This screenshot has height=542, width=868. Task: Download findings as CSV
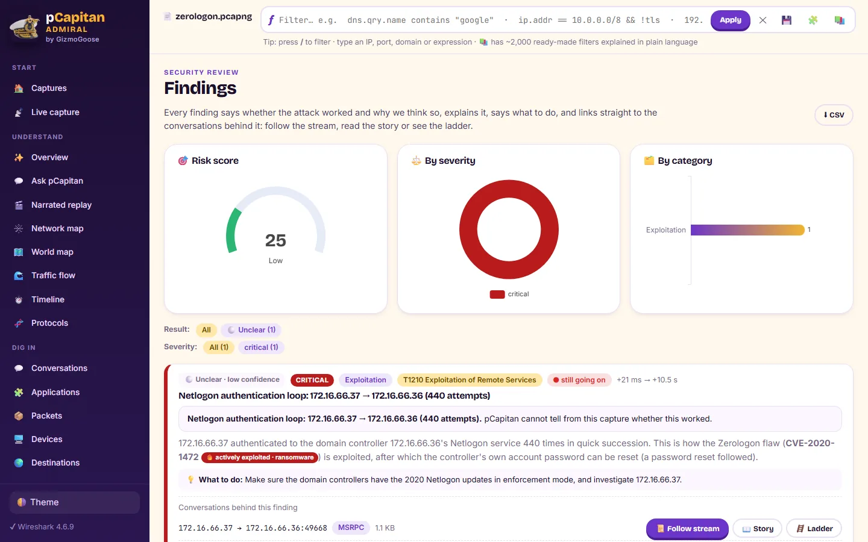click(834, 115)
